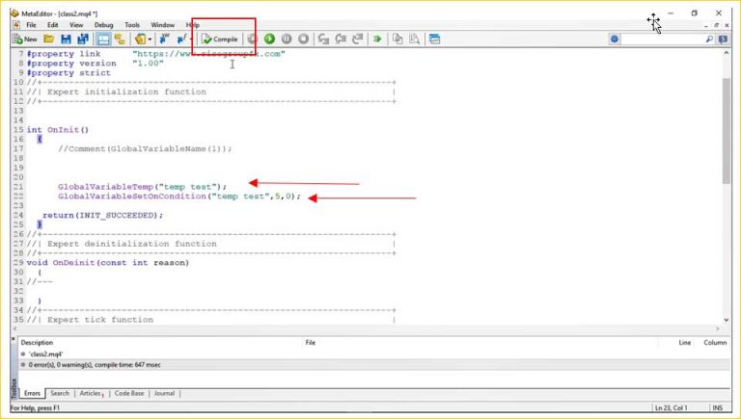The width and height of the screenshot is (741, 419).
Task: Click the 'f' function icon in the toolbar
Action: click(182, 39)
